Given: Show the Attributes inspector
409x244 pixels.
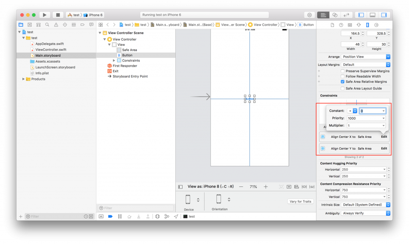Looking at the screenshot, I should [359, 25].
